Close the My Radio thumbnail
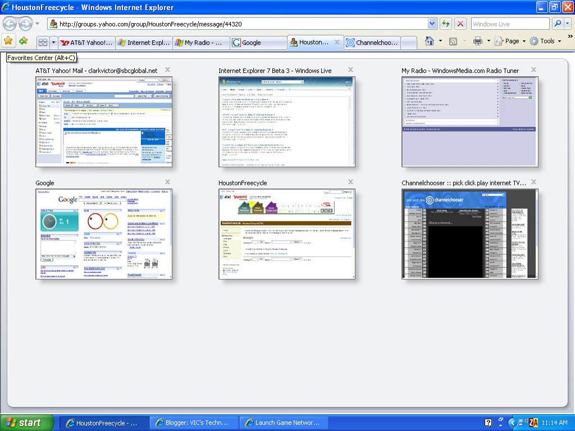This screenshot has height=431, width=575. [533, 70]
